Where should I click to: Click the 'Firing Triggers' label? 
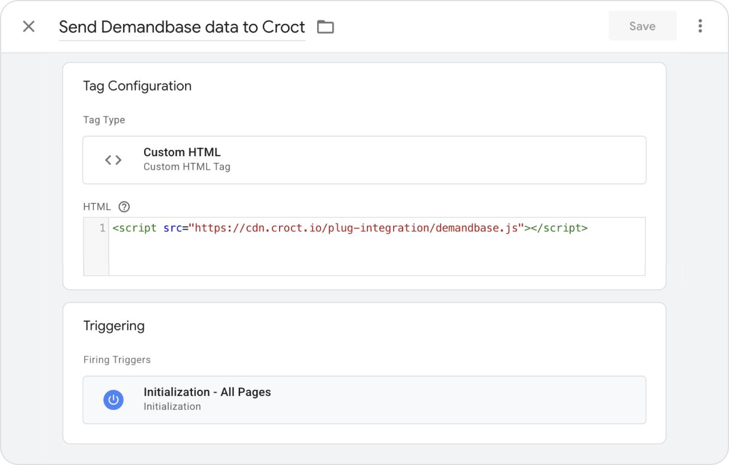click(117, 360)
